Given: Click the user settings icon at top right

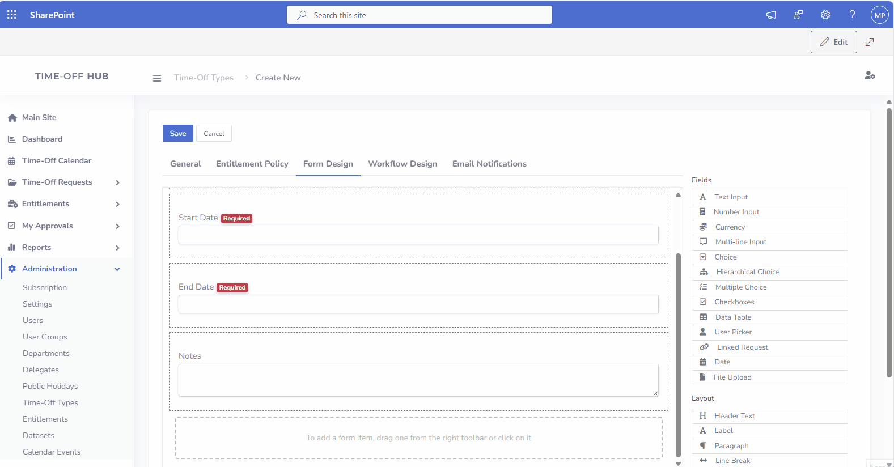Looking at the screenshot, I should point(870,75).
